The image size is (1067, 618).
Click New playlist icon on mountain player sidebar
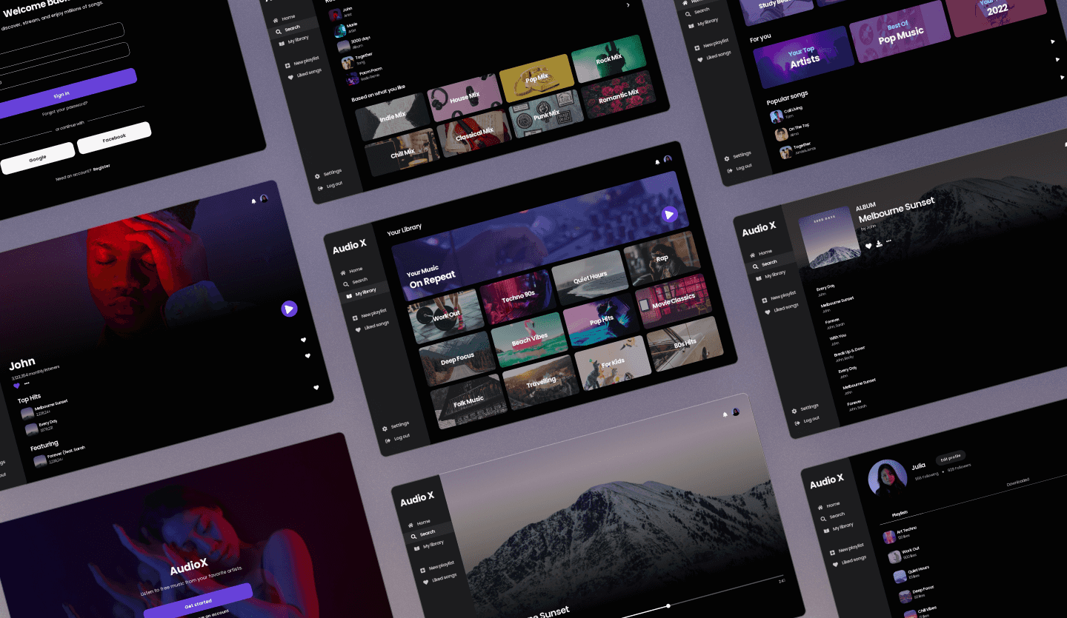423,571
